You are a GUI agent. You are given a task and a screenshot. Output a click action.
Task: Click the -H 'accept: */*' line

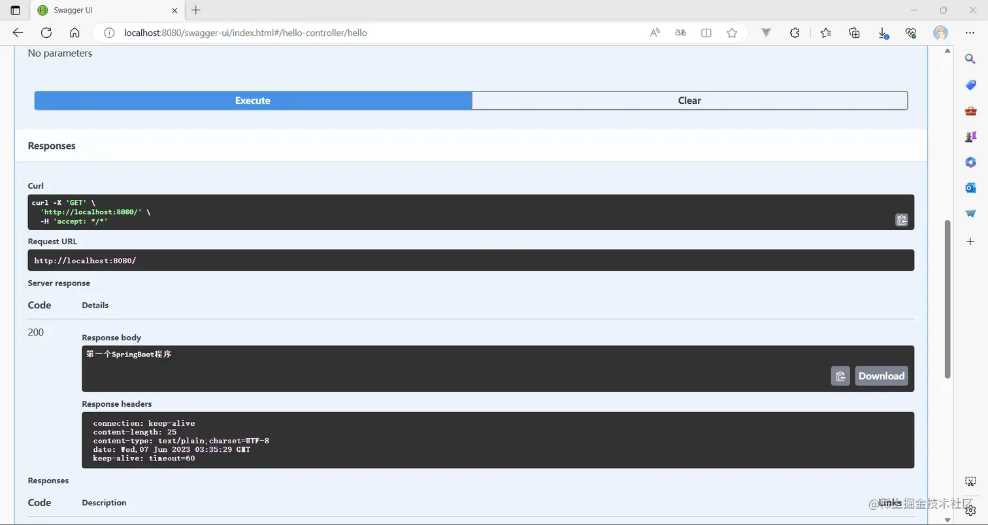[74, 221]
